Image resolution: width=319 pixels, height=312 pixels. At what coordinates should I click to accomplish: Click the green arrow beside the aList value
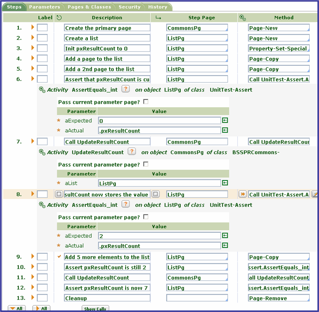point(225,183)
